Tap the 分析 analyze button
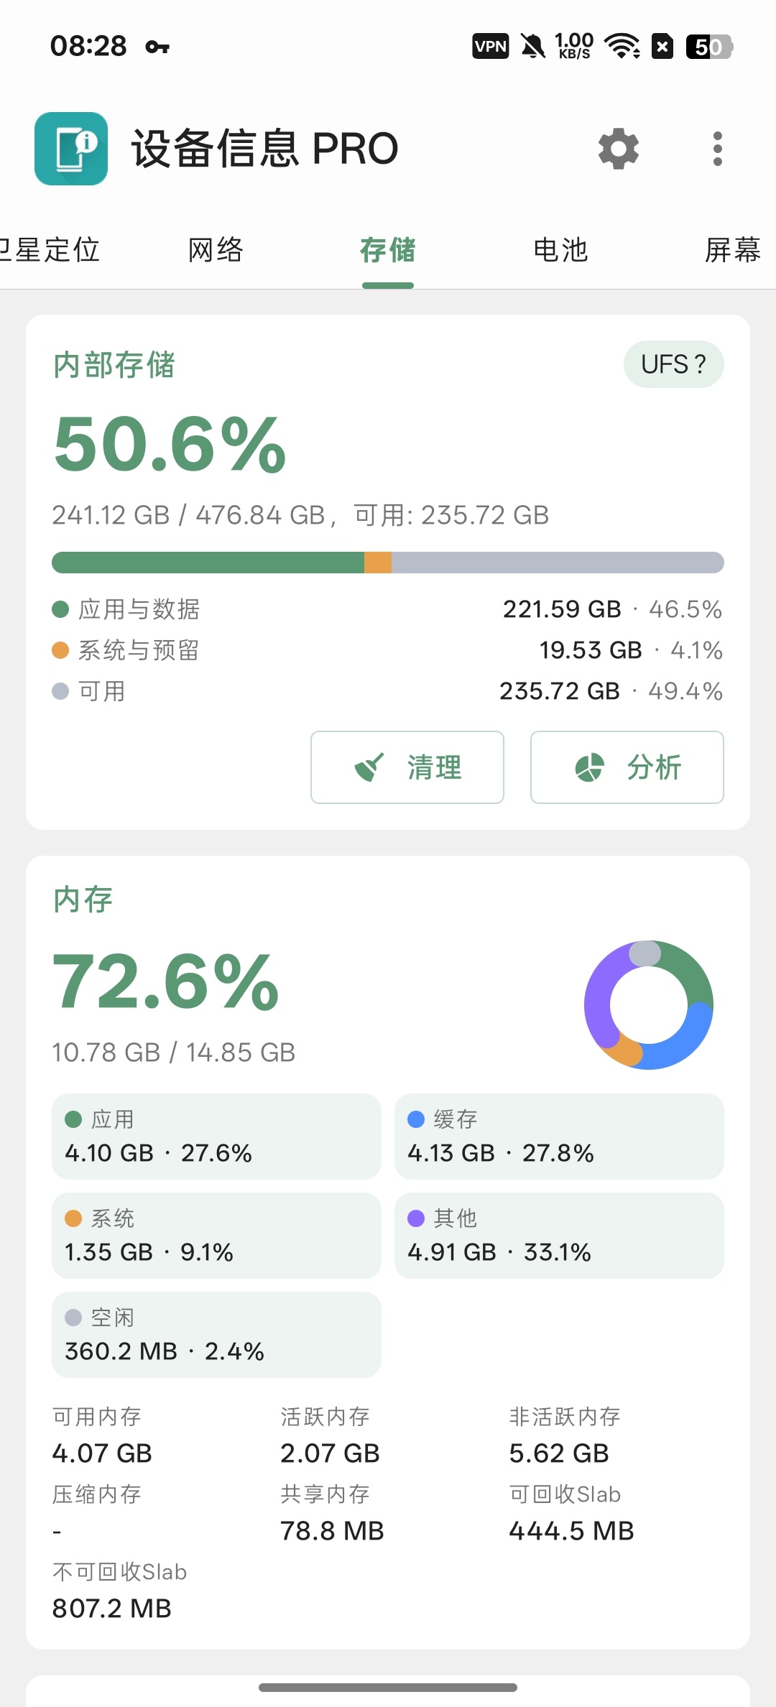The width and height of the screenshot is (776, 1707). point(627,767)
